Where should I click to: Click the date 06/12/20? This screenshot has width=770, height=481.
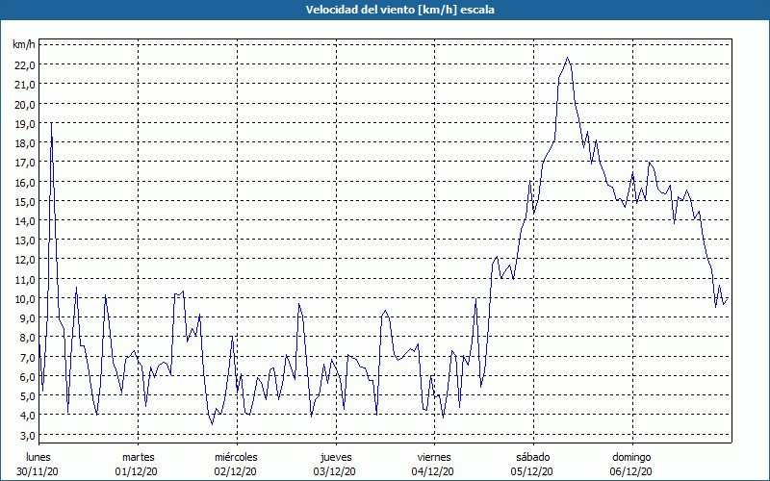coord(631,471)
